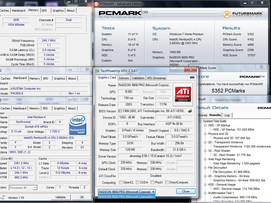Open the MSI Giveaway tab in GPU-Z
The height and width of the screenshot is (203, 271).
tap(156, 78)
